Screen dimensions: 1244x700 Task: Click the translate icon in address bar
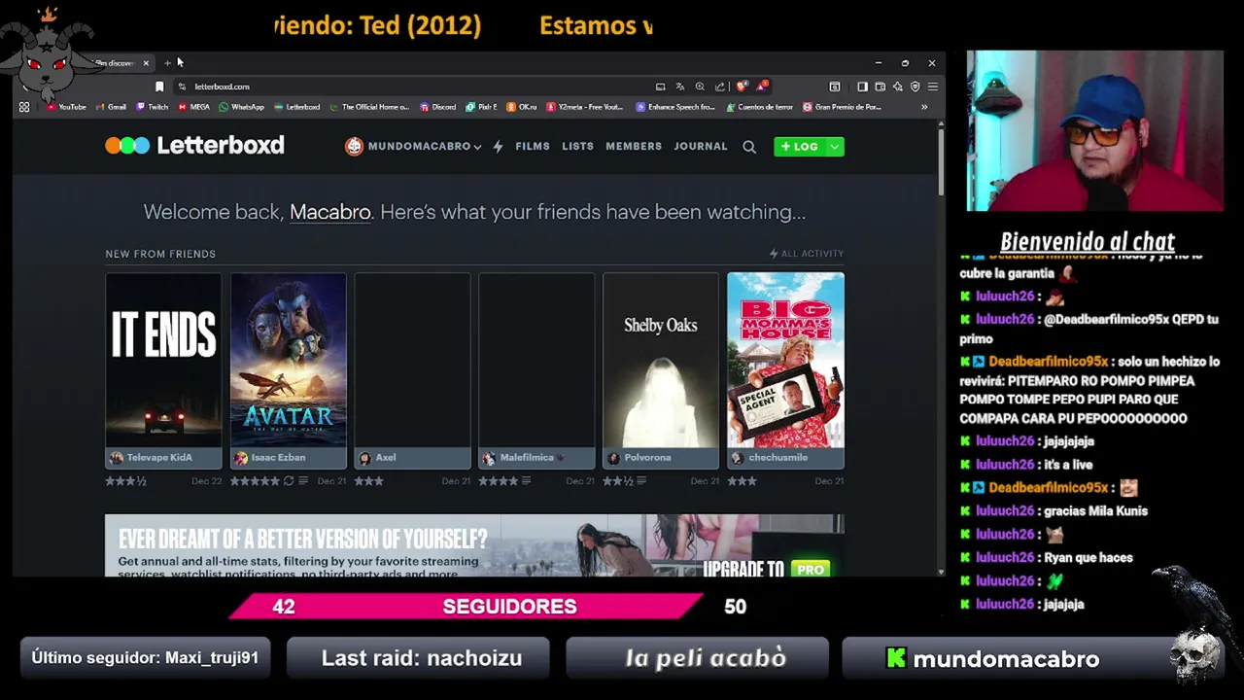click(680, 87)
